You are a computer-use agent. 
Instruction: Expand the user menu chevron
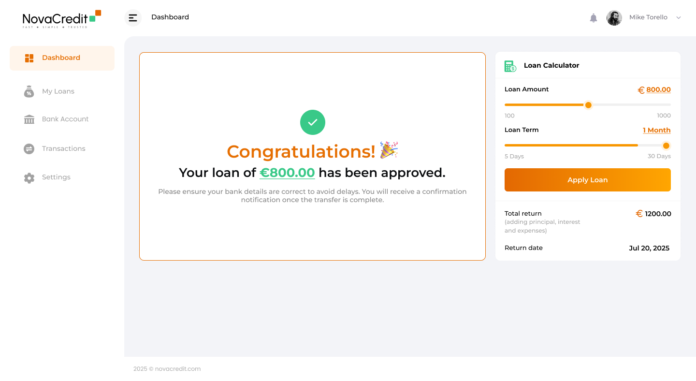pyautogui.click(x=678, y=18)
